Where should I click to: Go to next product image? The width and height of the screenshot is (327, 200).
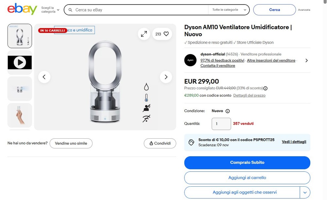pos(166,77)
